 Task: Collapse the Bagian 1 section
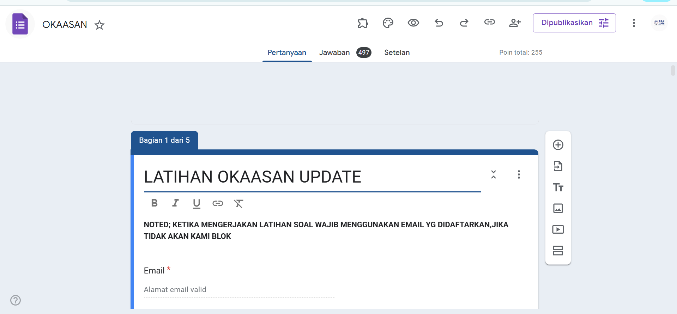coord(493,174)
